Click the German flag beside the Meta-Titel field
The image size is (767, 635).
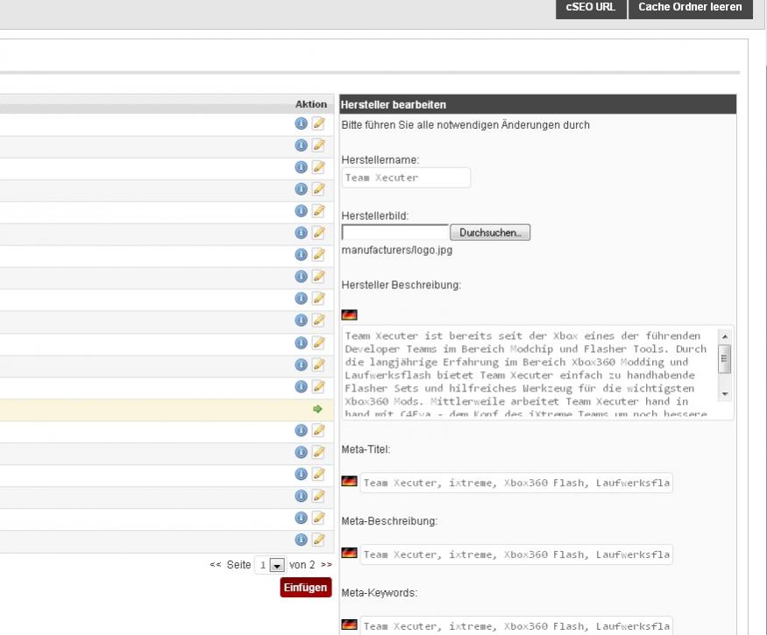(x=349, y=482)
